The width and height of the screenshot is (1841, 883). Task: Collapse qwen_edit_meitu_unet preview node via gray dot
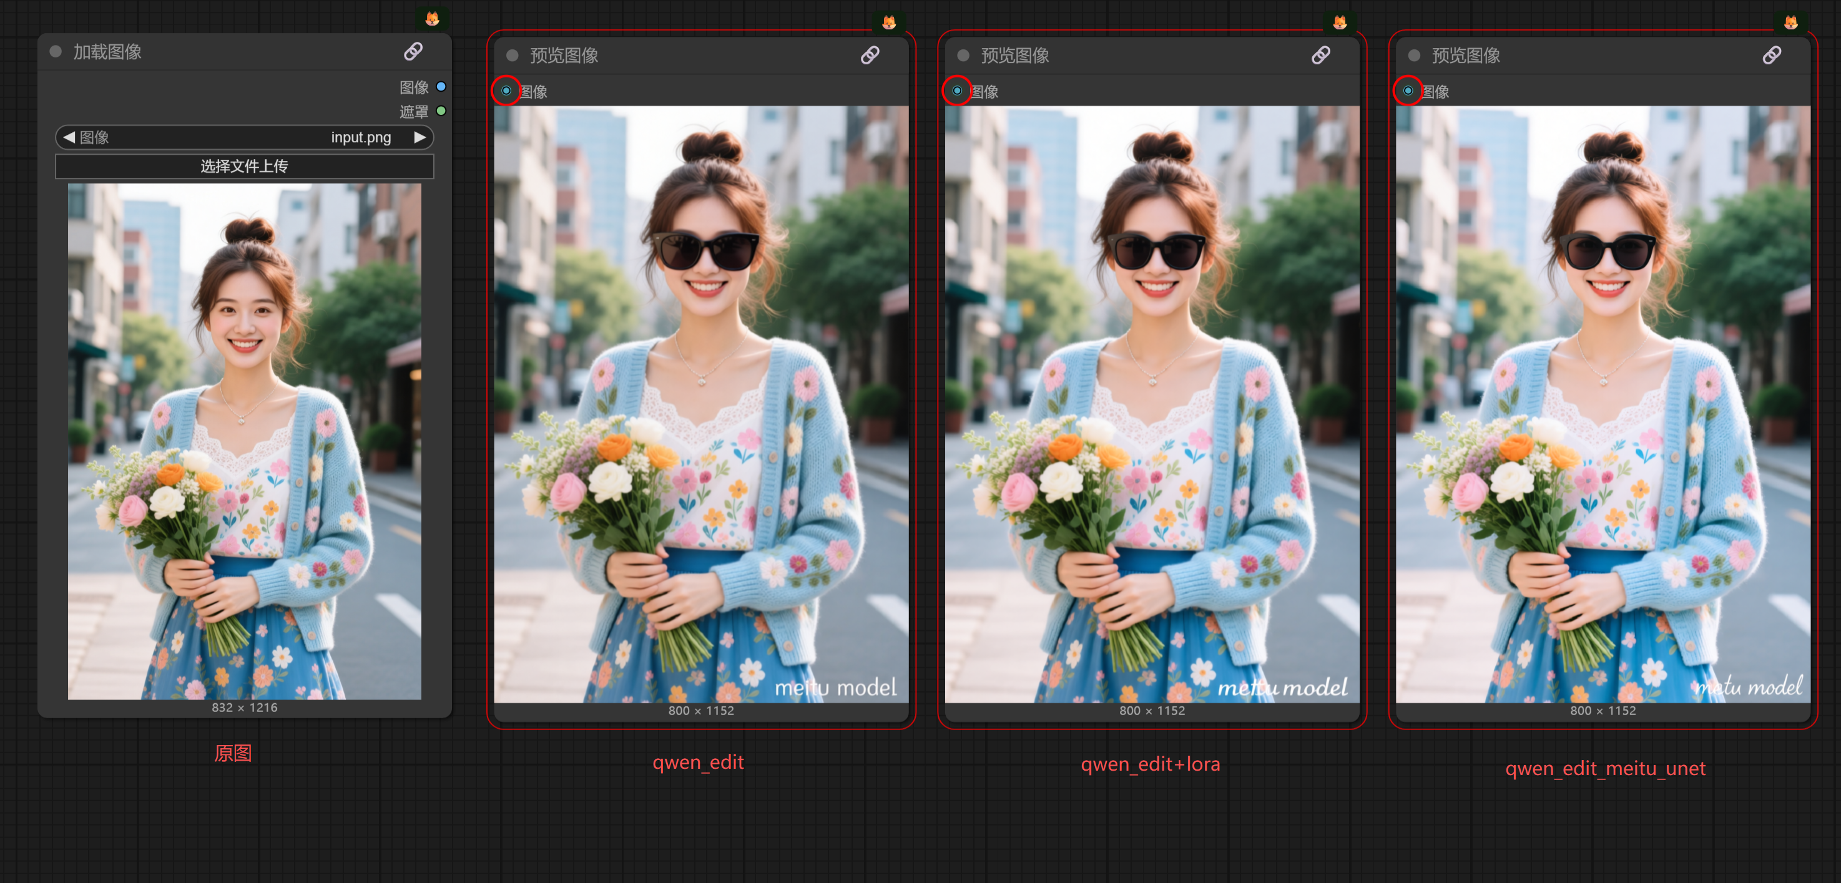pos(1413,55)
